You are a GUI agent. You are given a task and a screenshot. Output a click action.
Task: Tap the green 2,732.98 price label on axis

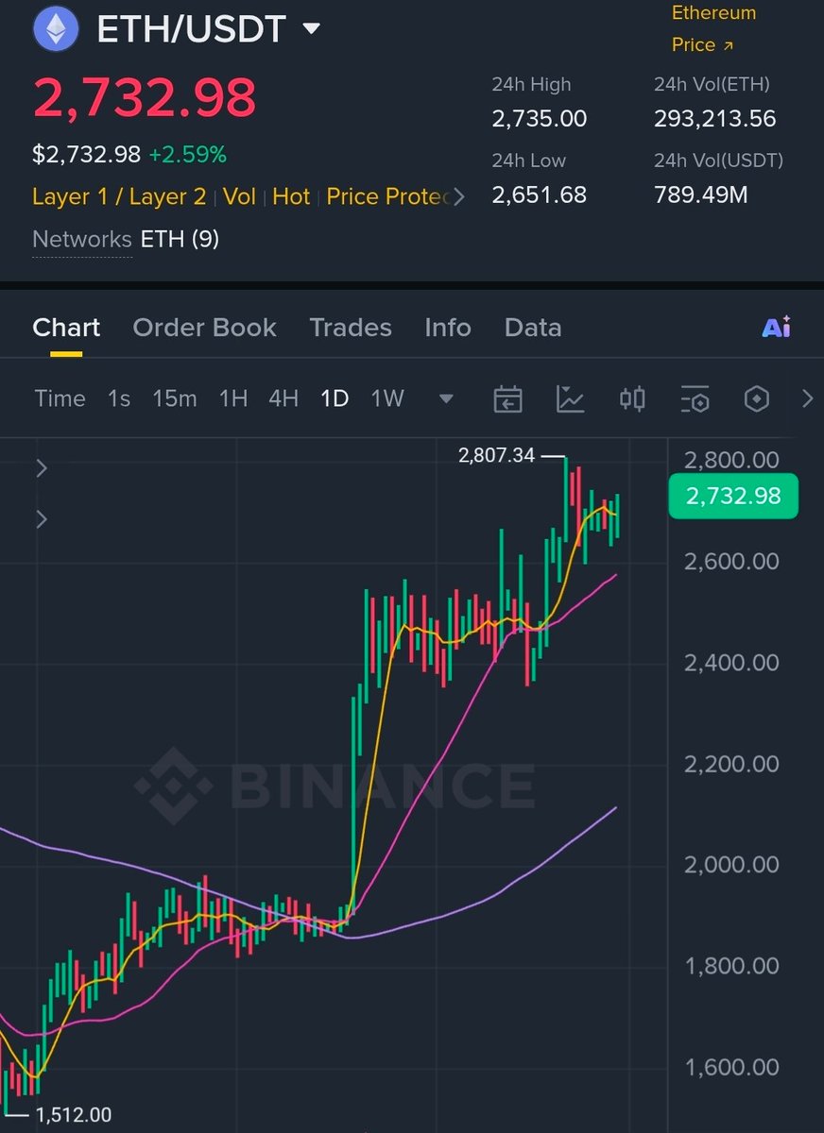tap(733, 496)
